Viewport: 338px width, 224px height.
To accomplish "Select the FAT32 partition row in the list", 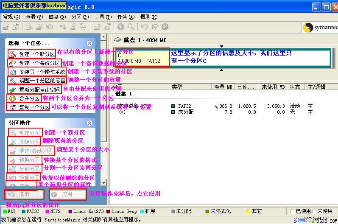I will tap(224, 106).
